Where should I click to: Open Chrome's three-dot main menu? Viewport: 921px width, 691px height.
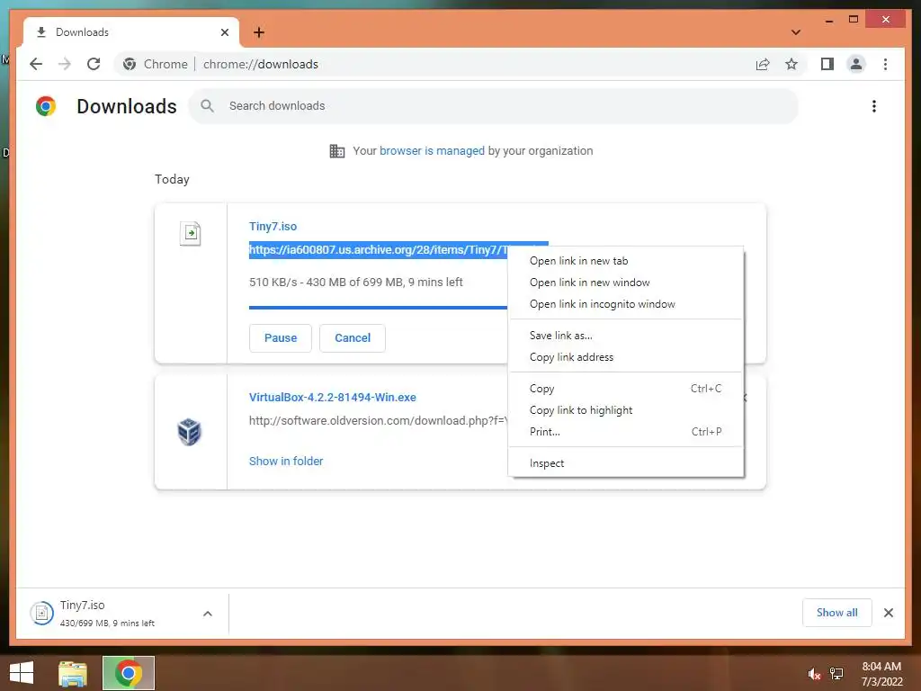(x=885, y=64)
